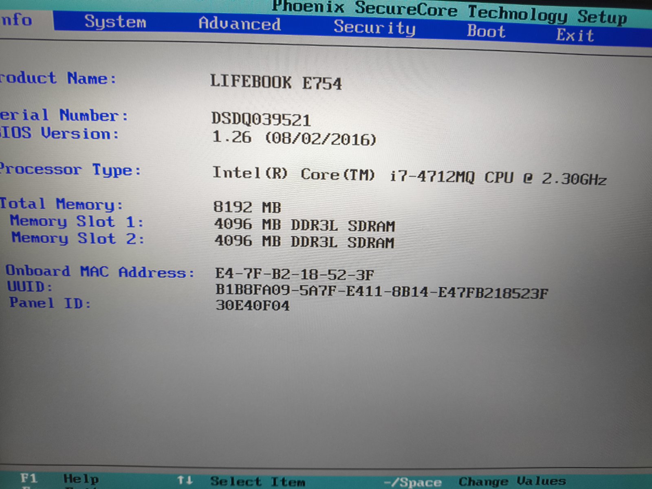Image resolution: width=652 pixels, height=489 pixels.
Task: Click the serial number DSDQ039521
Action: 261,119
